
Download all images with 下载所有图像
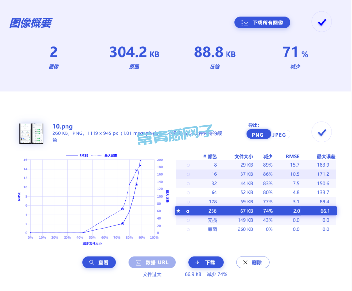pyautogui.click(x=262, y=22)
